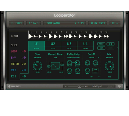Click the redo arrow icon

coord(96,23)
